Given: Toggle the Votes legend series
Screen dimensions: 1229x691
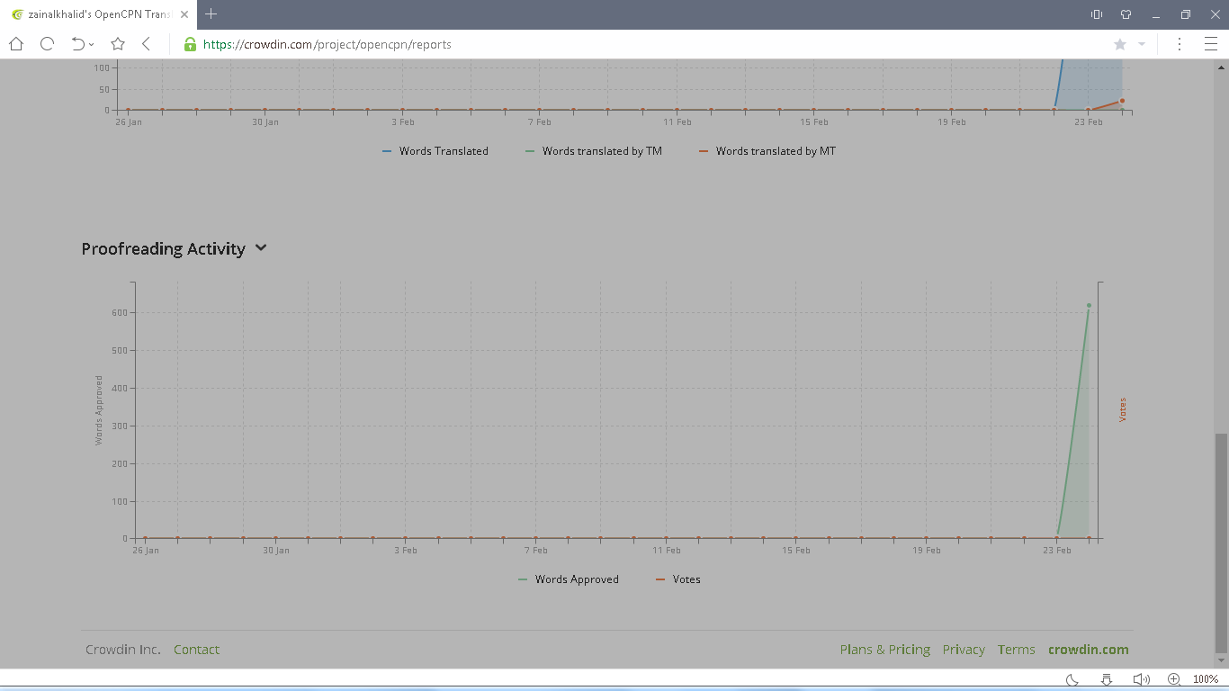Looking at the screenshot, I should 678,579.
